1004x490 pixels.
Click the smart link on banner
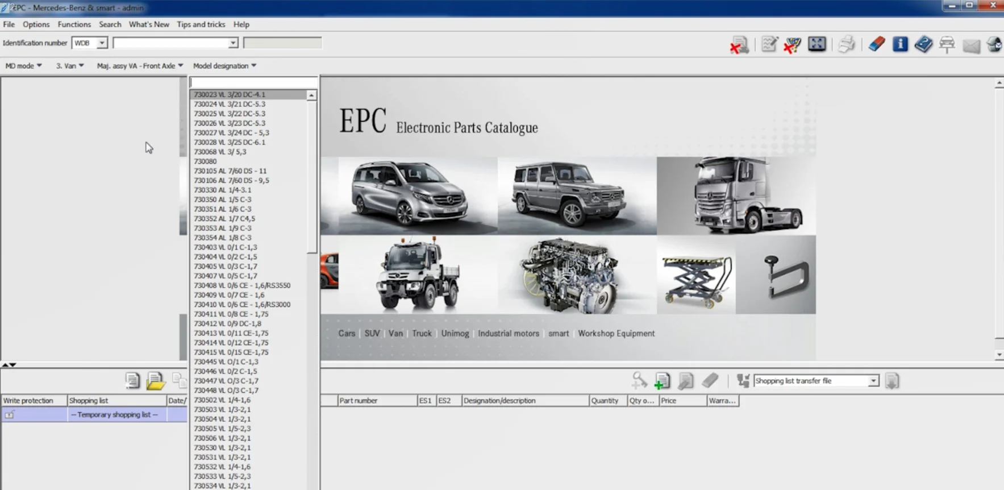[559, 334]
